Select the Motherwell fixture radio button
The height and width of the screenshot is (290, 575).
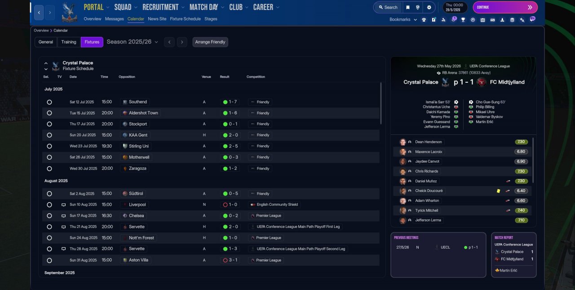click(x=49, y=157)
